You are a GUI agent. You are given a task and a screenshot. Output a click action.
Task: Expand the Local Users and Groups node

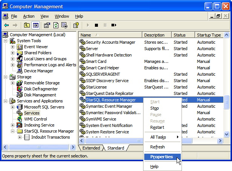(x=12, y=59)
